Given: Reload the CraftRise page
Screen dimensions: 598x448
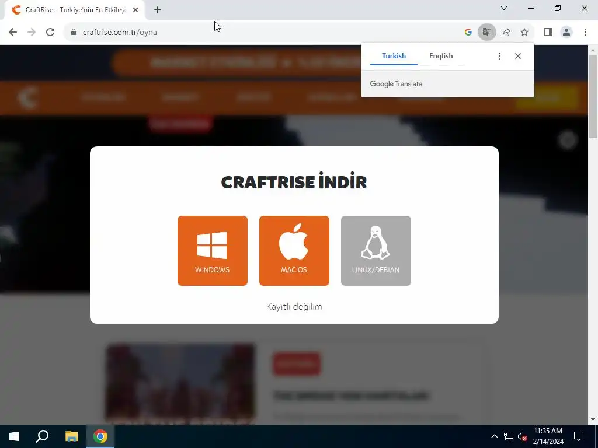Looking at the screenshot, I should 50,33.
